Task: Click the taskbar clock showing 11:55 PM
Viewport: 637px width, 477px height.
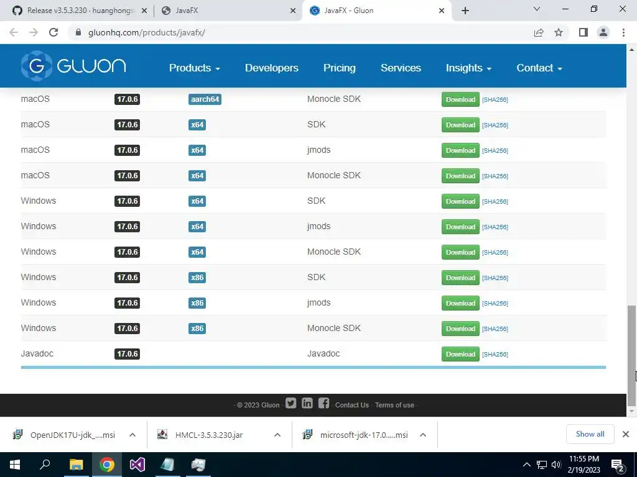Action: point(584,465)
